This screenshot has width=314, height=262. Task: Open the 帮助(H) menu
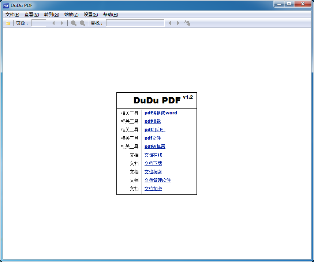111,15
